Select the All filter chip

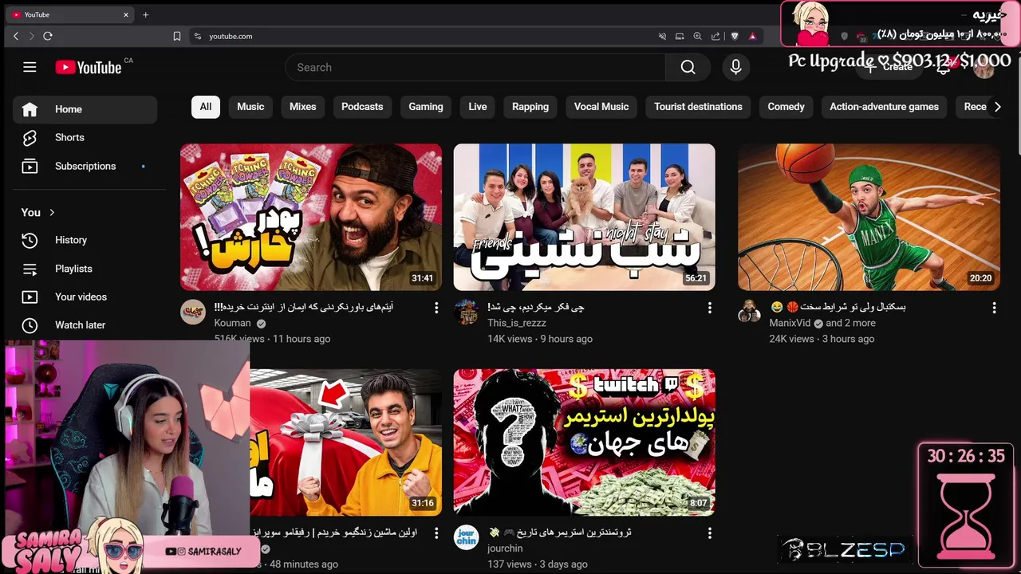(x=206, y=107)
